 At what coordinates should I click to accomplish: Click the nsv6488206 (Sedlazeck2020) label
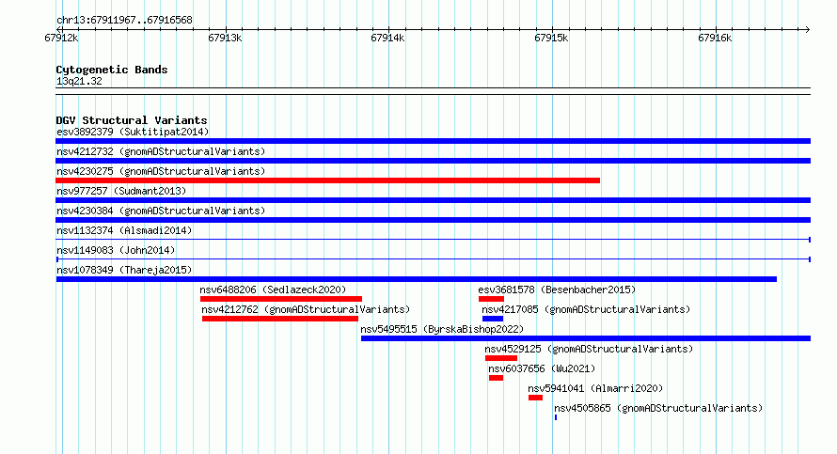(x=273, y=290)
